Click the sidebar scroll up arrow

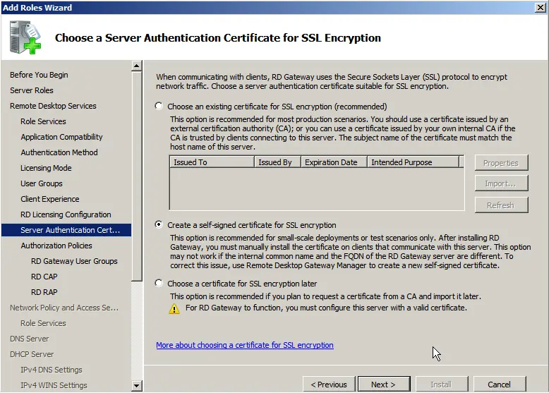[137, 66]
